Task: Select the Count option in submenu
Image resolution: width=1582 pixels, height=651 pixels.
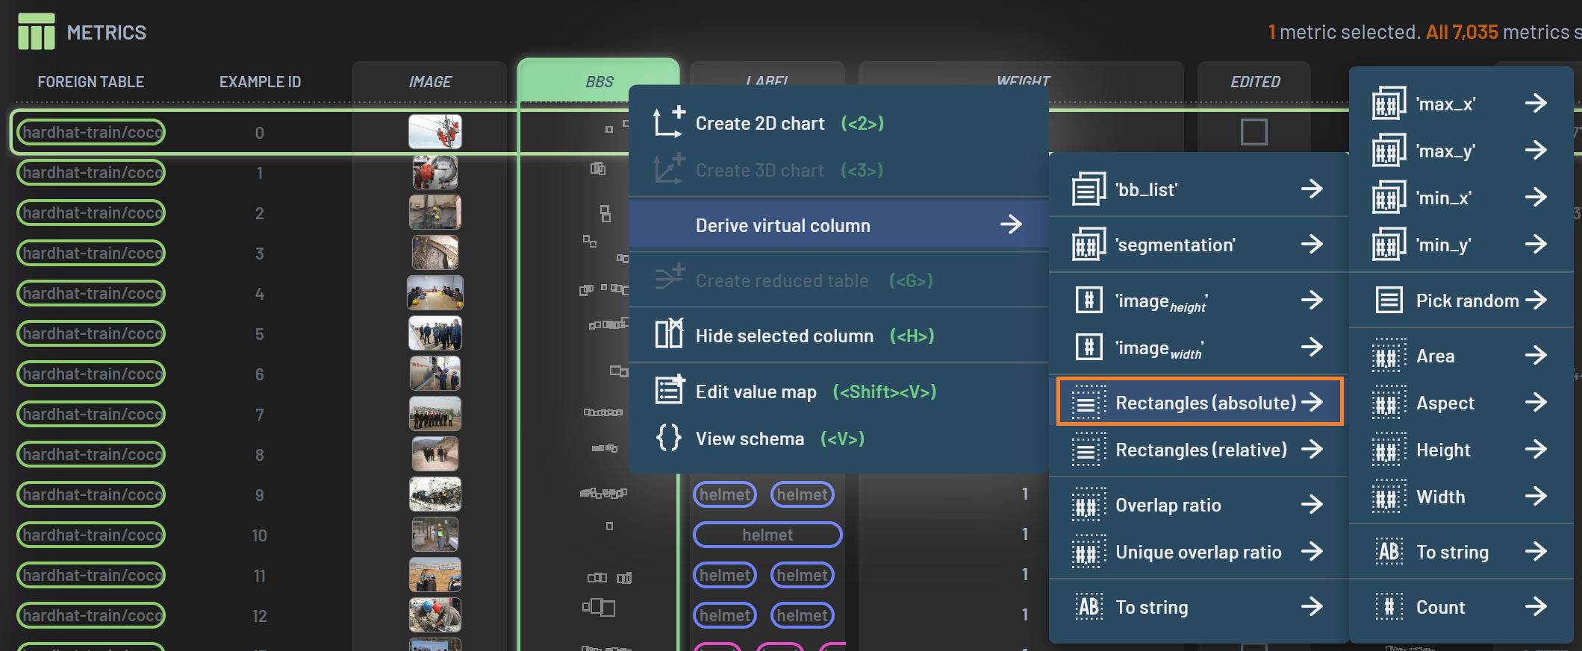Action: point(1440,607)
